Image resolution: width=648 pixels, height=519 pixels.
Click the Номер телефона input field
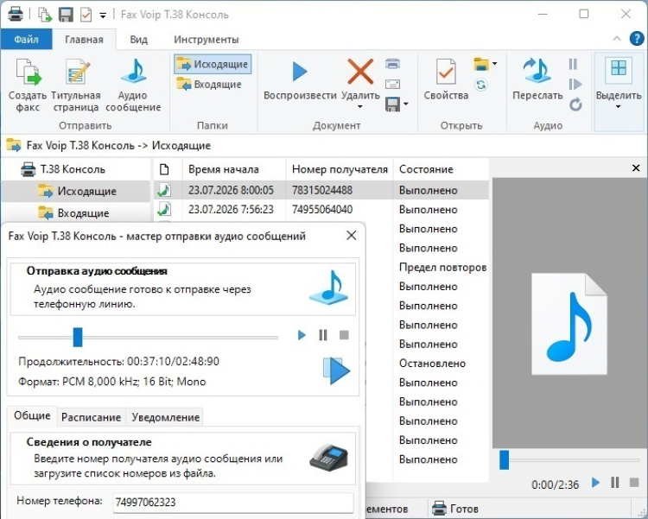[x=233, y=503]
